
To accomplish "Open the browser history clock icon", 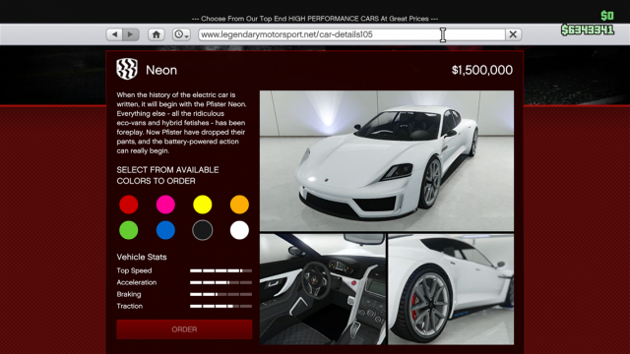I will click(179, 34).
